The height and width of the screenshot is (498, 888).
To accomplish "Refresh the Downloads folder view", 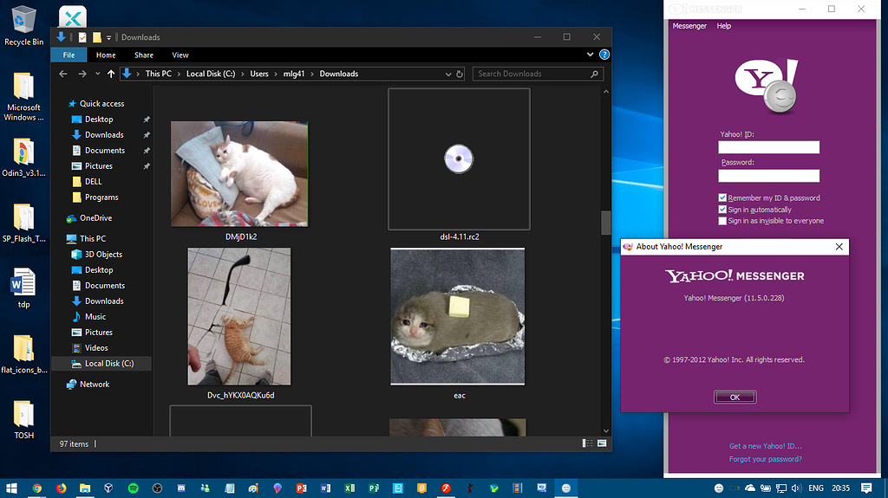I will (x=460, y=74).
